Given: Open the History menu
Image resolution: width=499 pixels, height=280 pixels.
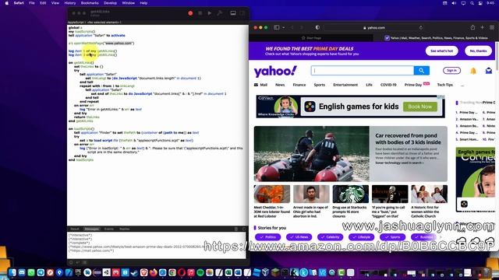Looking at the screenshot, I should point(70,3).
